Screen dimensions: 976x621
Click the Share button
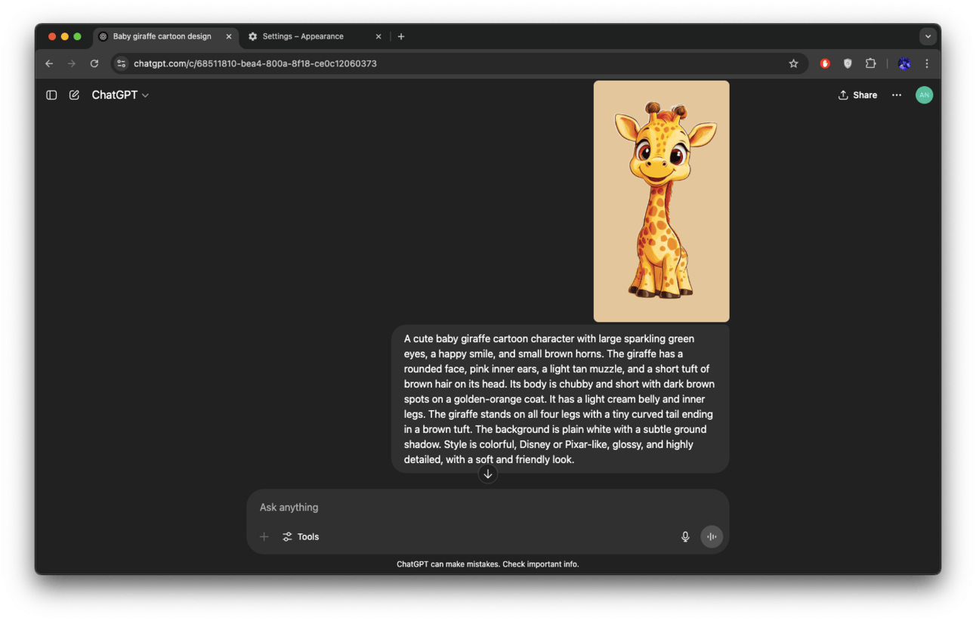pyautogui.click(x=857, y=95)
